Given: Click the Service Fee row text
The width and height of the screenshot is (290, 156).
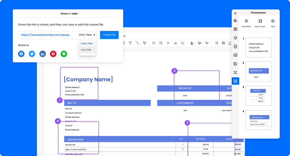Looking at the screenshot, I should pyautogui.click(x=70, y=145).
